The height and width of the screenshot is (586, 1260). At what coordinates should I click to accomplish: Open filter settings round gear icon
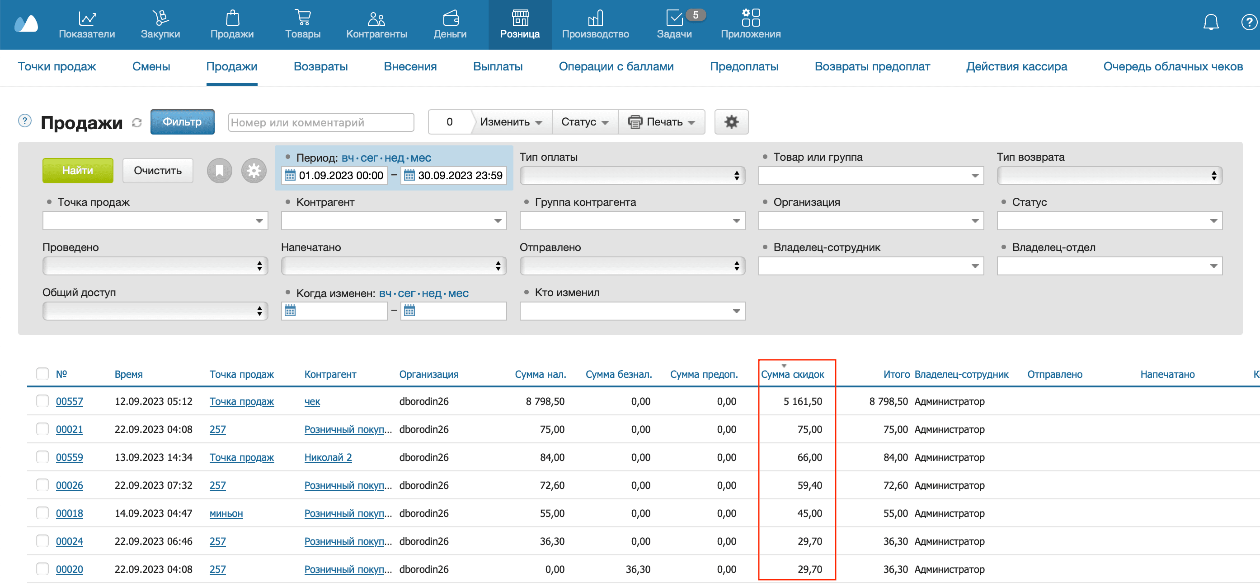(254, 171)
